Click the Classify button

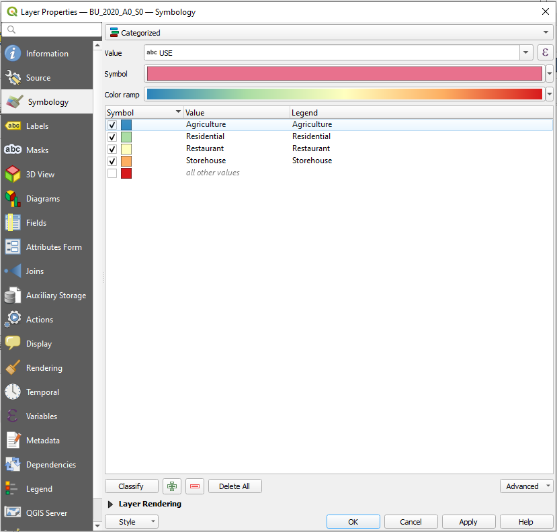click(131, 486)
